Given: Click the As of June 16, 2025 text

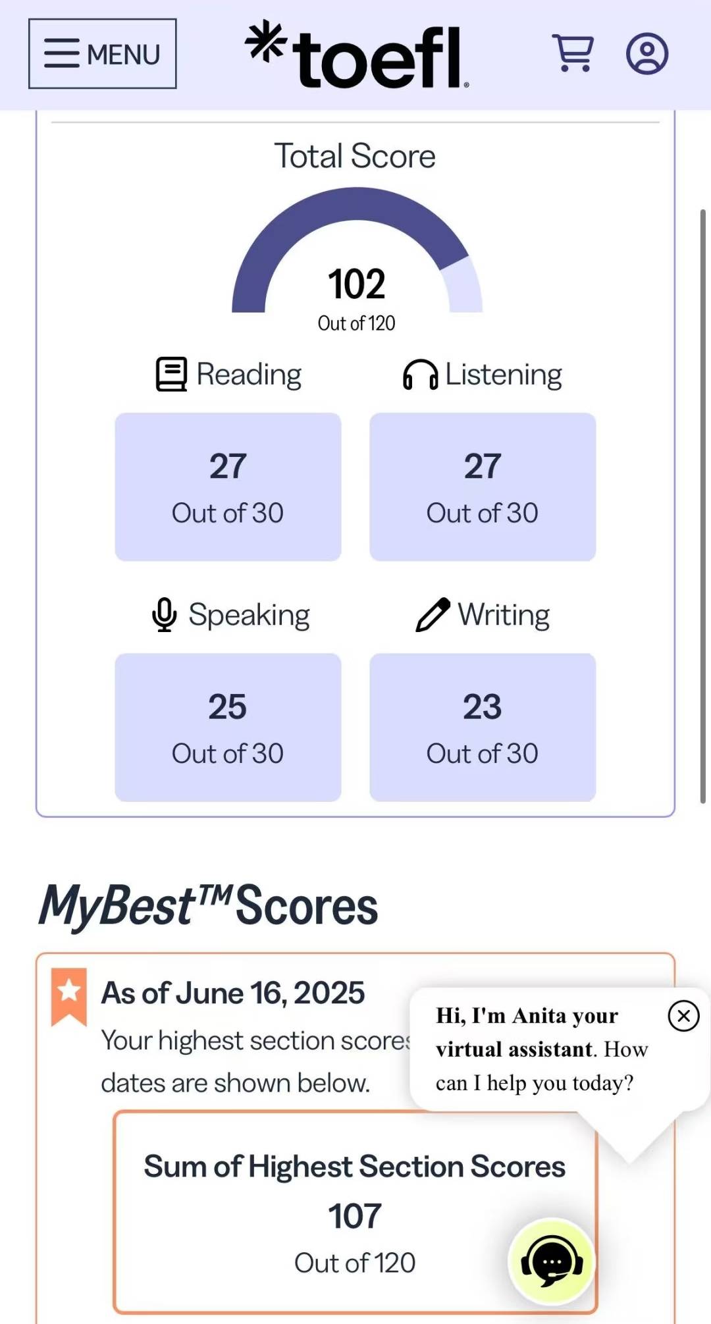Looking at the screenshot, I should (x=232, y=993).
